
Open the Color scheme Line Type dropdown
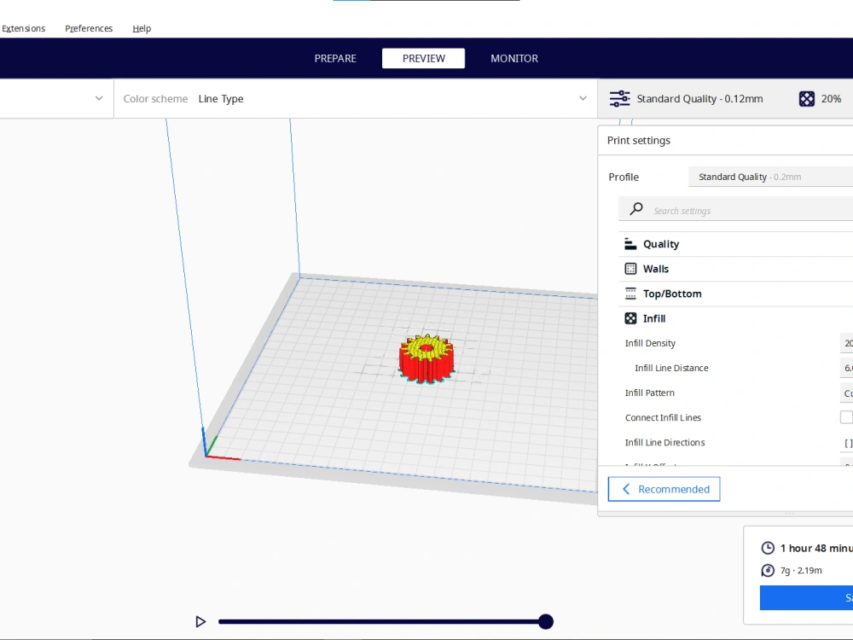[x=355, y=98]
